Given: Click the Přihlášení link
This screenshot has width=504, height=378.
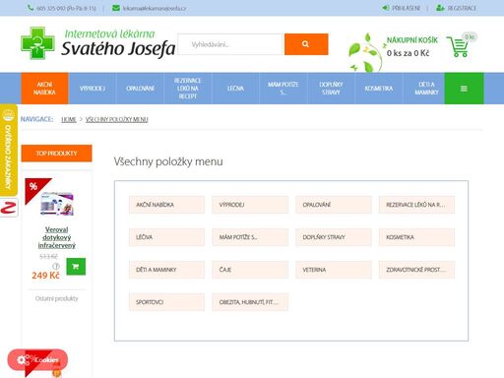Looking at the screenshot, I should click(406, 8).
